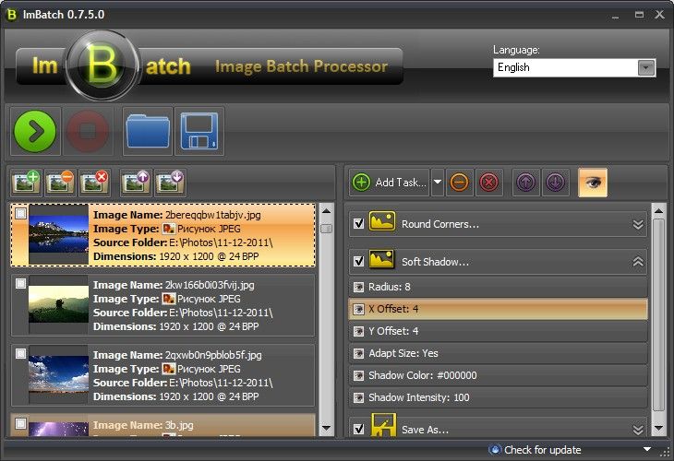Viewport: 674px width, 461px height.
Task: Click remove image icon with orange minus
Action: click(x=61, y=182)
